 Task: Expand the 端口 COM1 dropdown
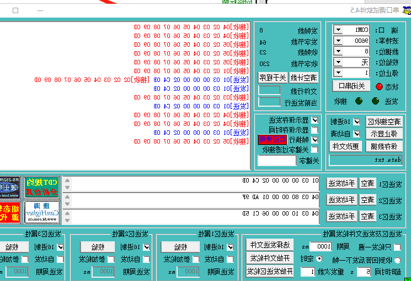tap(338, 30)
